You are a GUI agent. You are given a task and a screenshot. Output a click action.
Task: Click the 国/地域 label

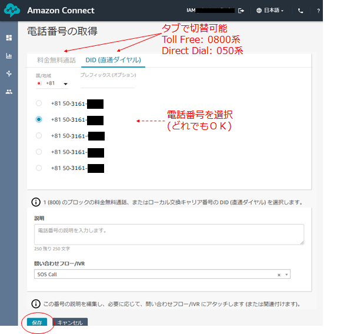click(x=44, y=75)
